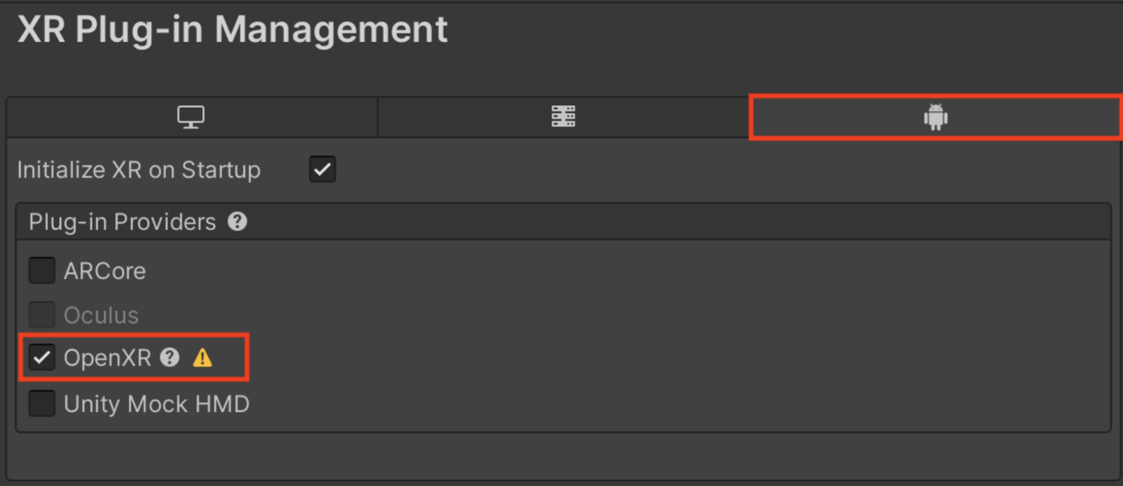Uncheck the OpenXR provider checkbox
This screenshot has height=486, width=1123.
tap(42, 357)
